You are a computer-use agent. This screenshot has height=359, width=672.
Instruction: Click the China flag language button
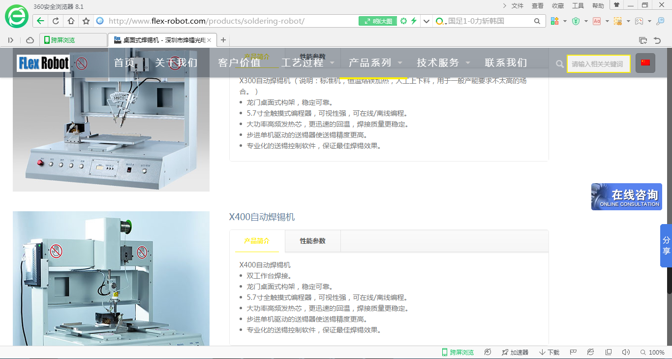645,63
